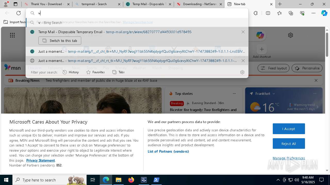Open Manage Preferences link

coord(289,158)
